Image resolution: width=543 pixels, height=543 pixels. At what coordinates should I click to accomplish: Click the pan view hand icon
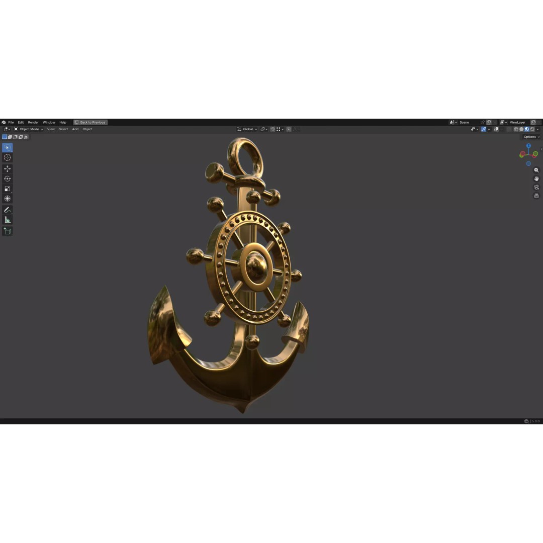pos(536,178)
